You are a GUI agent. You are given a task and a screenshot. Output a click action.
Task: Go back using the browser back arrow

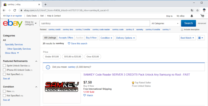pos(4,10)
